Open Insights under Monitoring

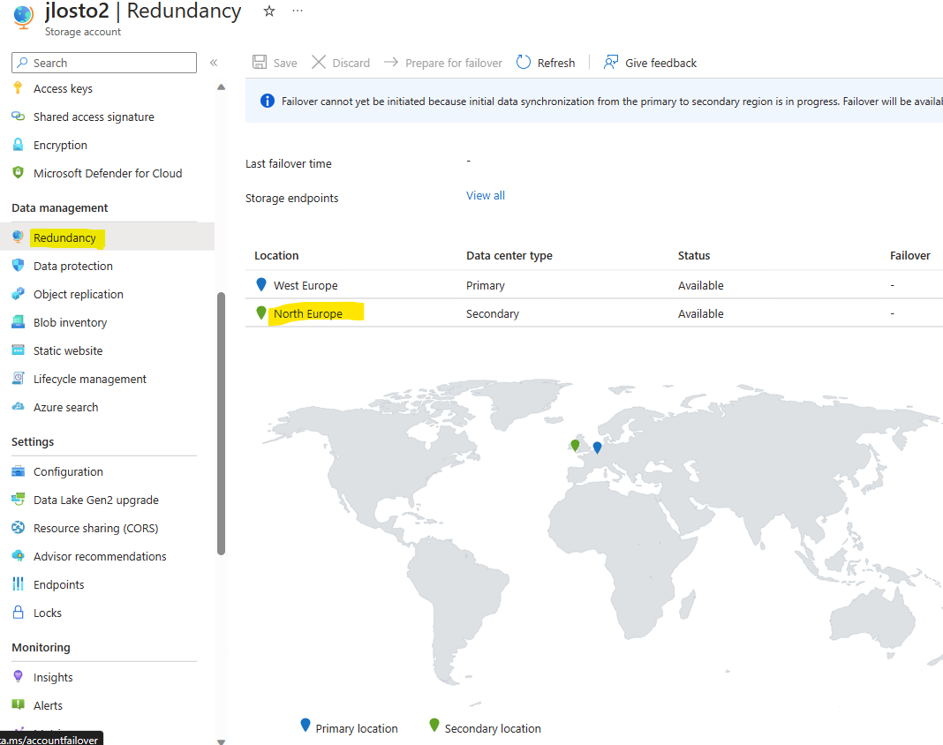point(53,677)
